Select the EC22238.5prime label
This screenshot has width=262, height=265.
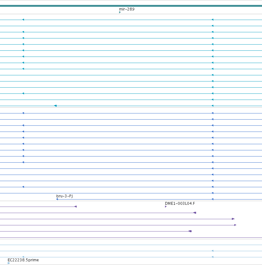23,260
